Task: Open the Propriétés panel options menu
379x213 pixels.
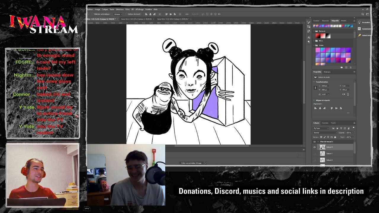Action: pyautogui.click(x=354, y=72)
